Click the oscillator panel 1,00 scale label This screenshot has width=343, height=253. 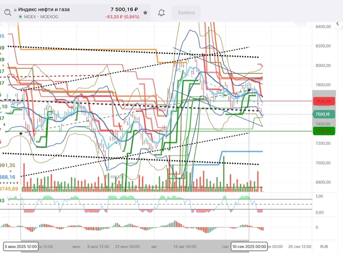(x=319, y=196)
